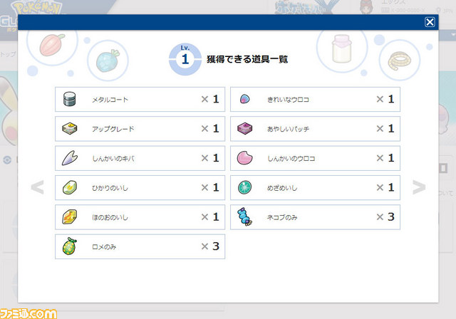Click the ロメのみ ×3 quantity
The height and width of the screenshot is (319, 456).
click(210, 246)
